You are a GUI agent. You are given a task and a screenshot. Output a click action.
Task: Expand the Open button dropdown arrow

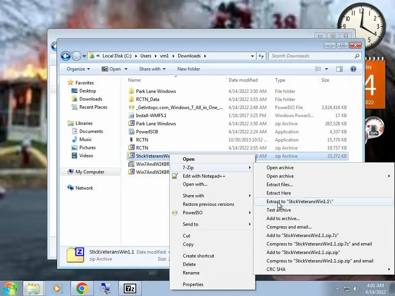(x=126, y=69)
